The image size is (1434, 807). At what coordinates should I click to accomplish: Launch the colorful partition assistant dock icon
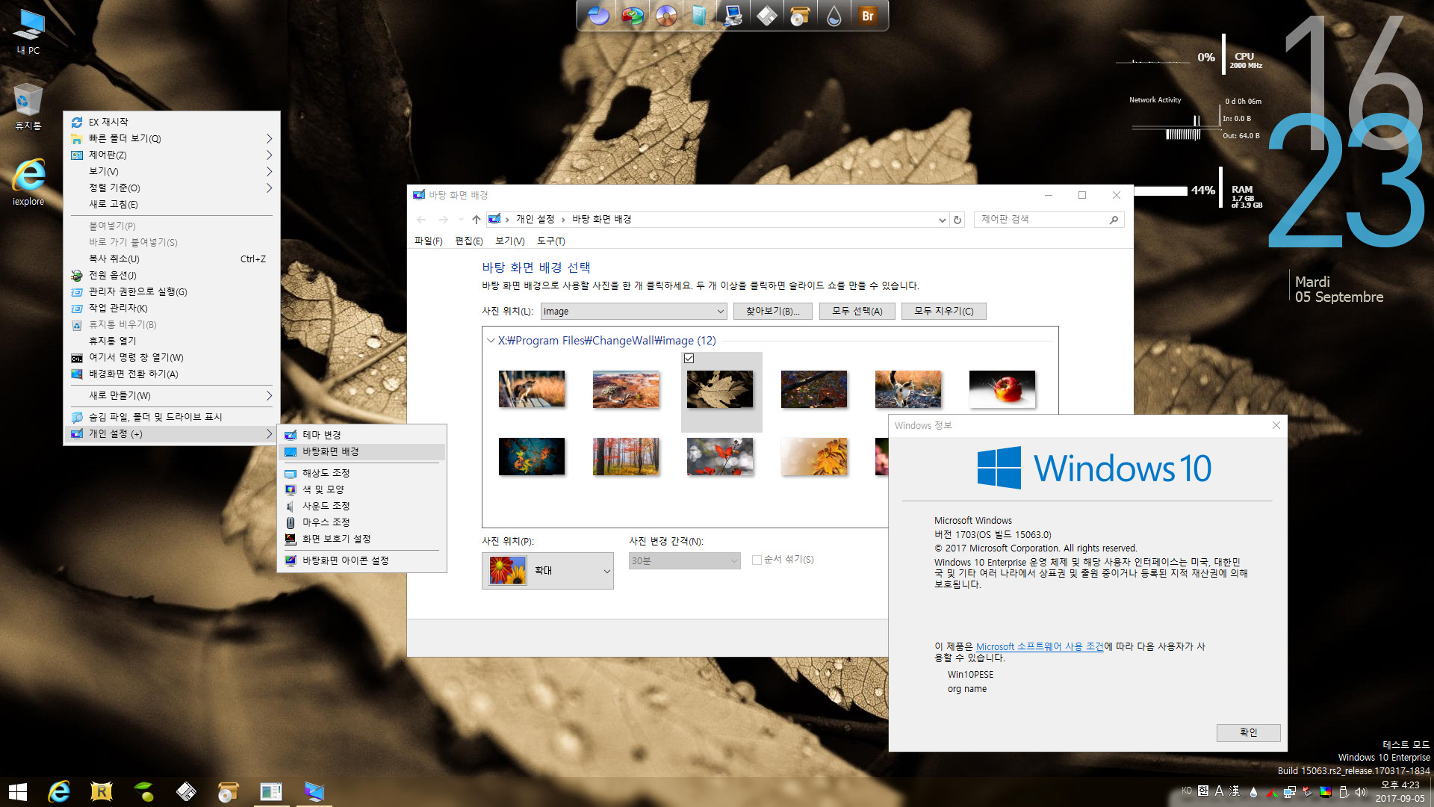[632, 16]
